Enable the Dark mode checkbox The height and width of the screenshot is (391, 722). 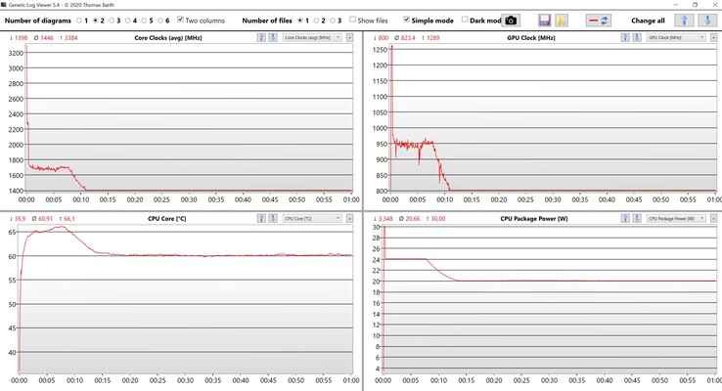tap(464, 20)
